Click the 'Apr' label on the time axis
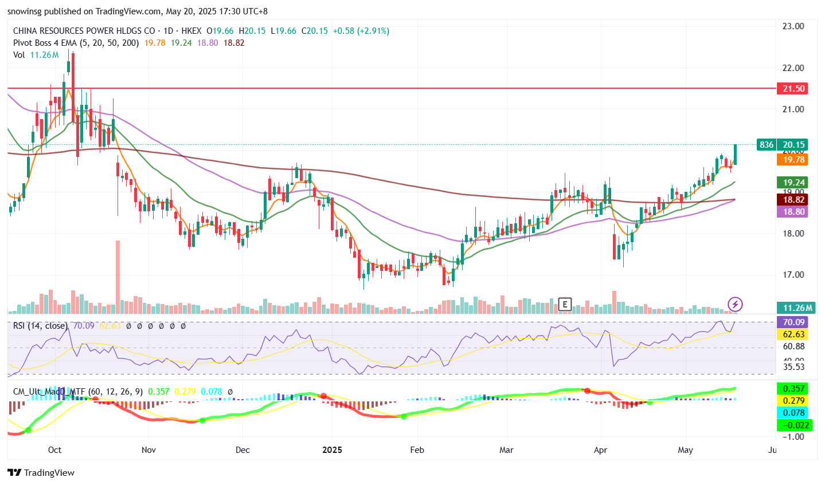Screen dimensions: 825x485 pyautogui.click(x=600, y=450)
